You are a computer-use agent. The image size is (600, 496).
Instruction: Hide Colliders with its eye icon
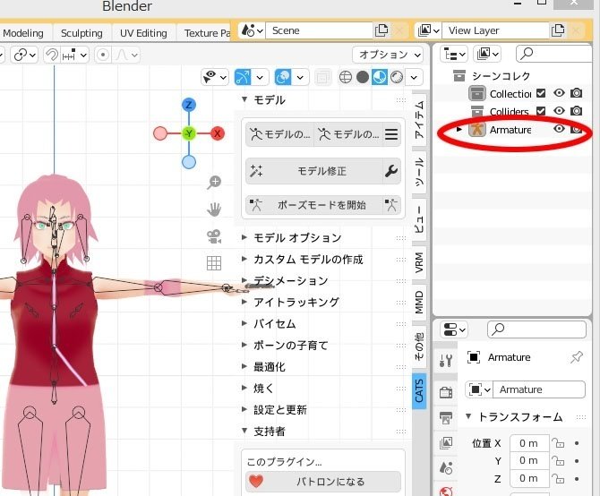click(559, 111)
